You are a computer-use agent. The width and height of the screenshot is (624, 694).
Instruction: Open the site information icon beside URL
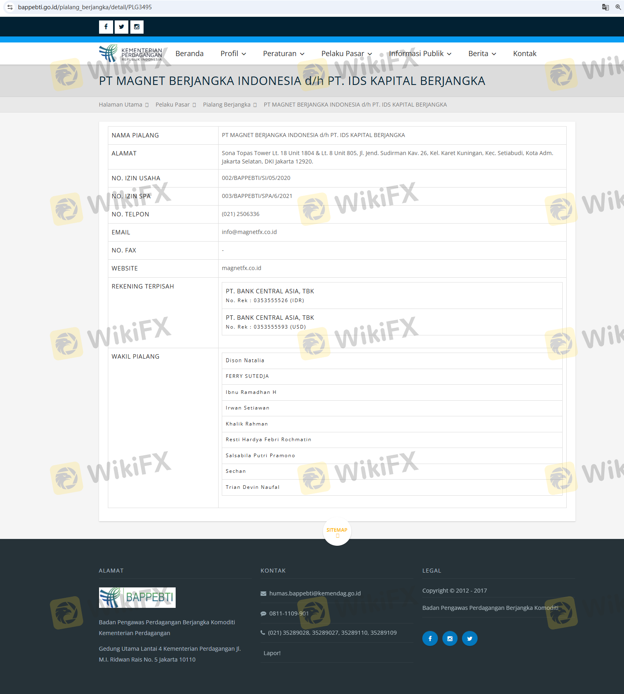tap(10, 7)
